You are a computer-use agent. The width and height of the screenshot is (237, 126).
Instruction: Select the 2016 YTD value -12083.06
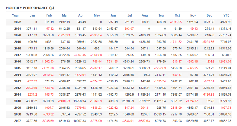224,61
